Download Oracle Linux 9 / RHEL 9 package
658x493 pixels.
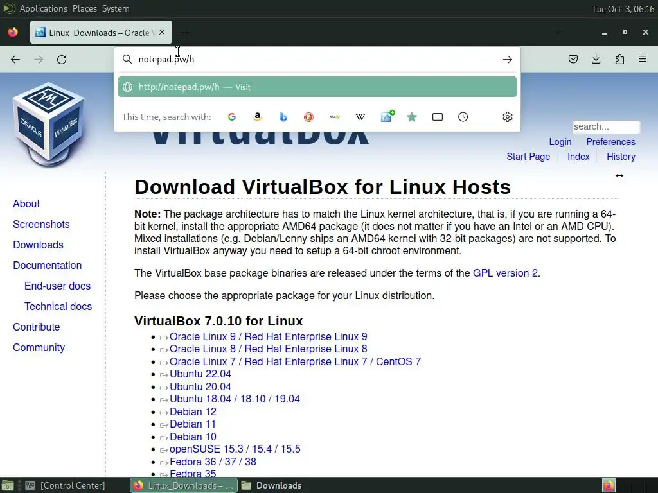pyautogui.click(x=268, y=336)
